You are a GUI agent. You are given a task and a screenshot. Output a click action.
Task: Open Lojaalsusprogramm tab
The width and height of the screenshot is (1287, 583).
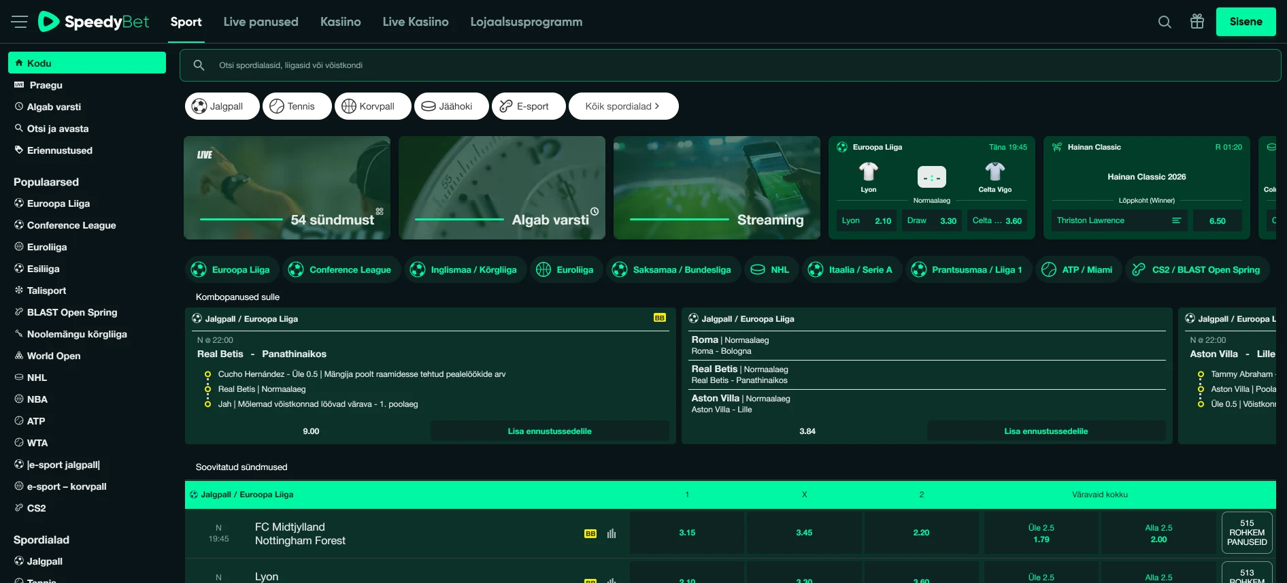[x=526, y=22]
